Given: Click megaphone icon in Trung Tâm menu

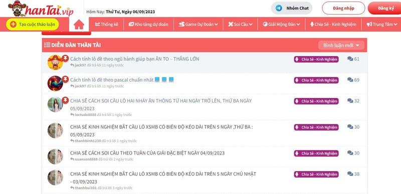Looking at the screenshot, I should 369,24.
